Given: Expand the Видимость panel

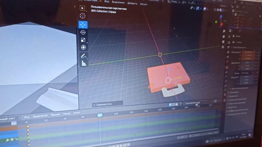Looking at the screenshot, I should tap(233, 107).
